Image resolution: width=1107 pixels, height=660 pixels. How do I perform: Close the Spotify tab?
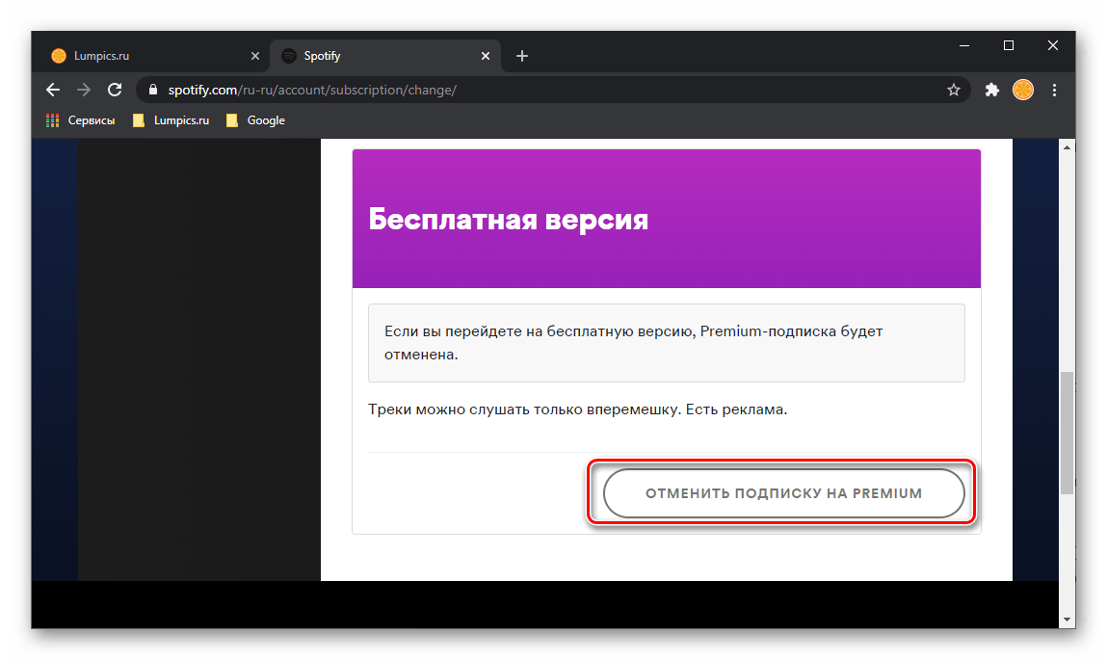point(485,56)
